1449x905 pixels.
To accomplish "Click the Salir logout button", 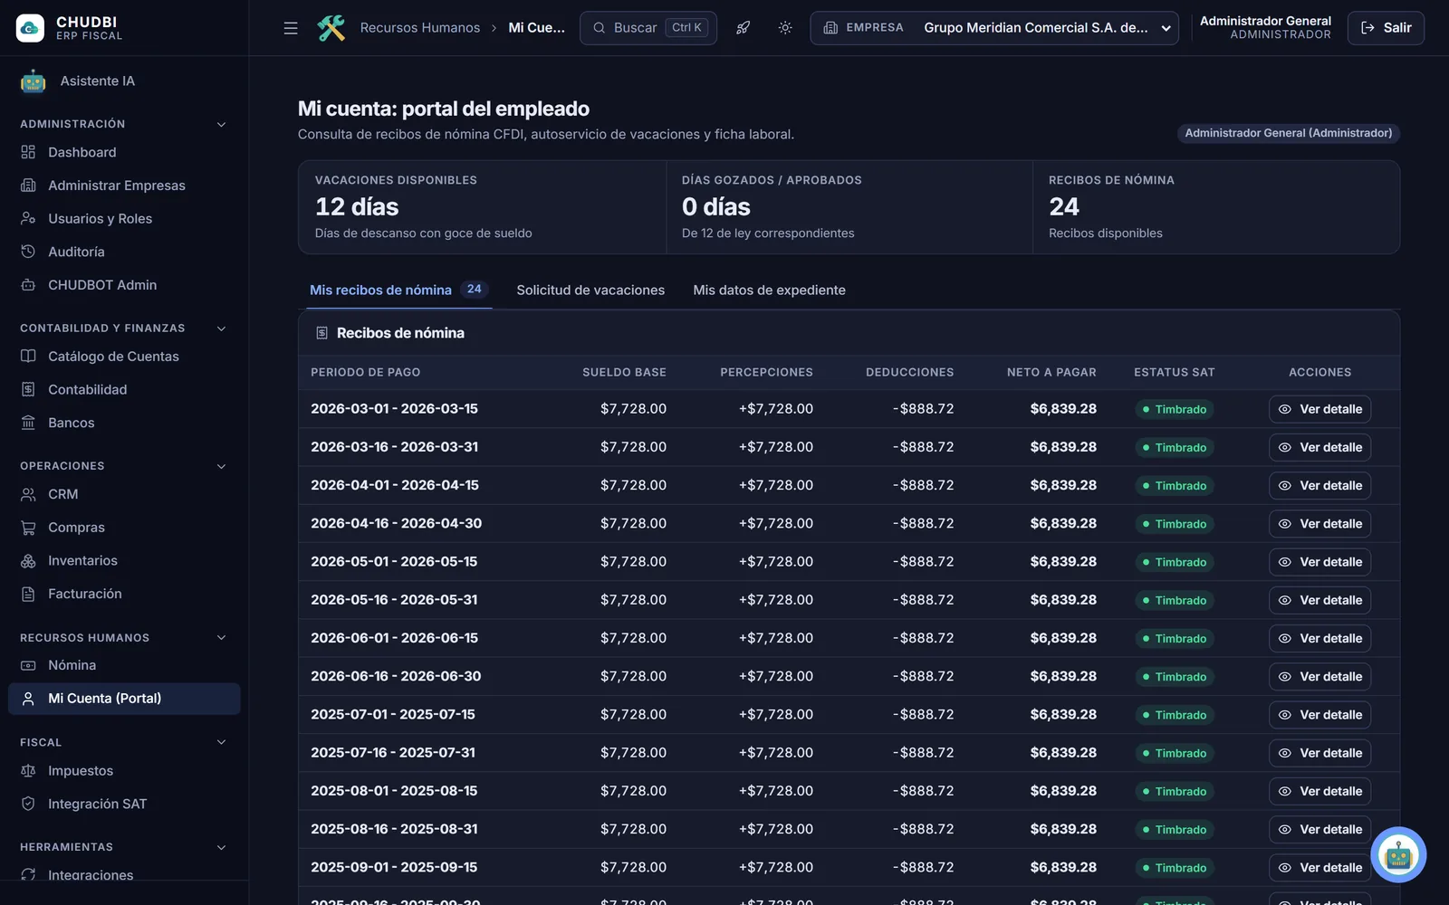I will coord(1386,28).
